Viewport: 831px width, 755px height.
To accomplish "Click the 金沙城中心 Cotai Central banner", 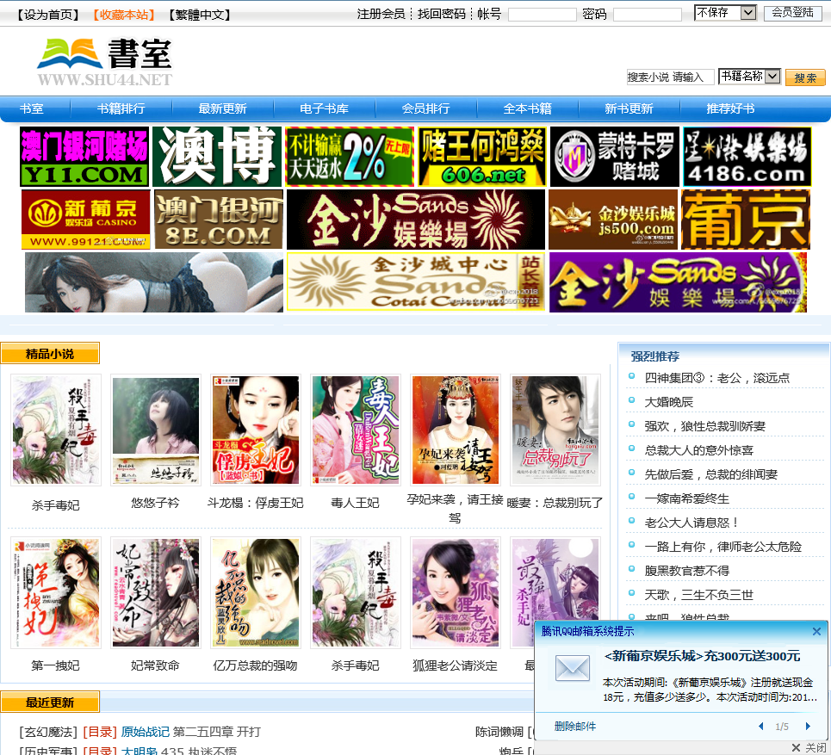I will [415, 282].
